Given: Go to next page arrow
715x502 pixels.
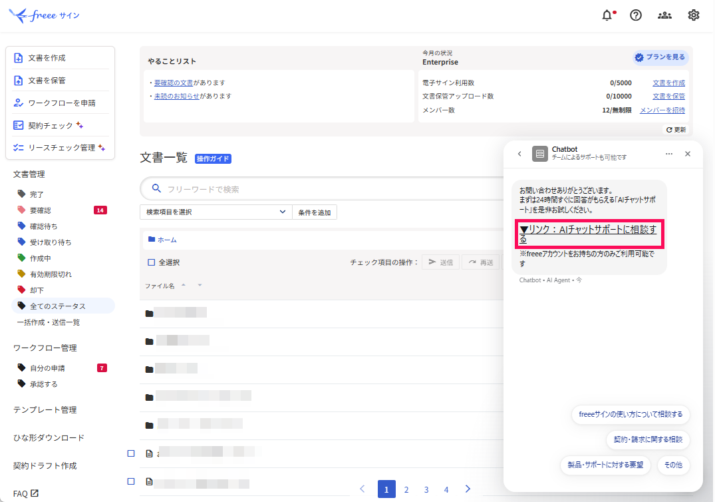Looking at the screenshot, I should (468, 489).
